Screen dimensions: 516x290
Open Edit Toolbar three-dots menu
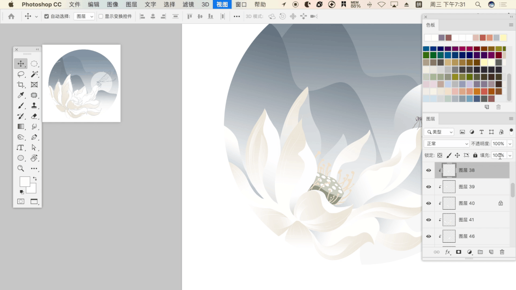pyautogui.click(x=34, y=168)
